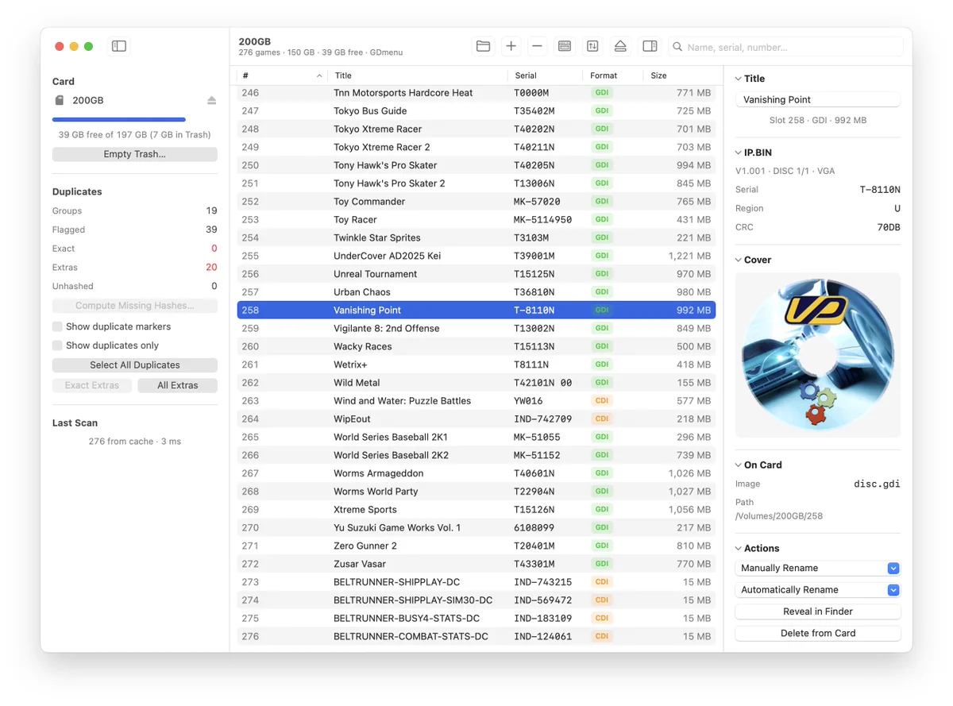953x706 pixels.
Task: Sort by the Serial column header
Action: [x=544, y=75]
